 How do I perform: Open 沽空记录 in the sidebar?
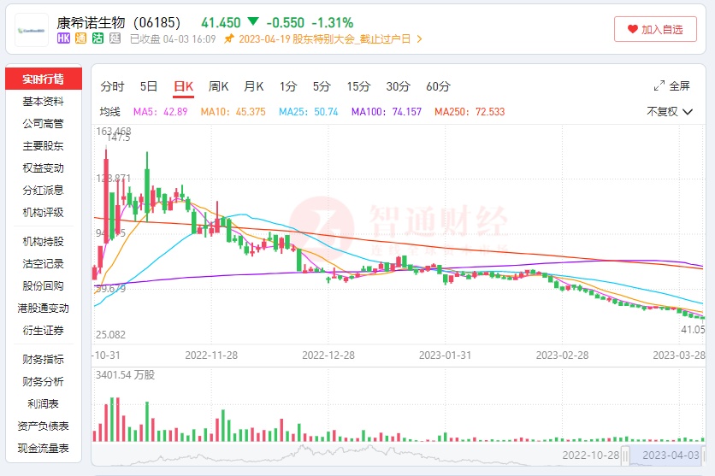point(43,264)
